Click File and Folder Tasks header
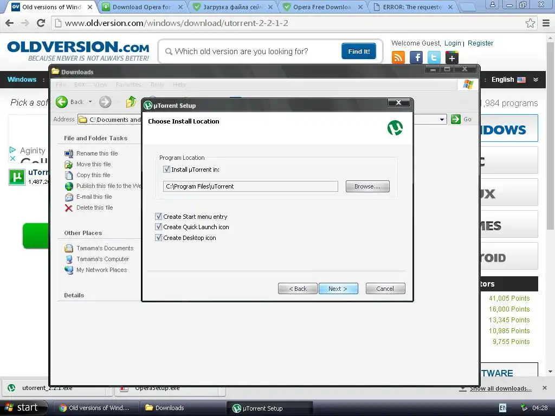 click(x=95, y=138)
